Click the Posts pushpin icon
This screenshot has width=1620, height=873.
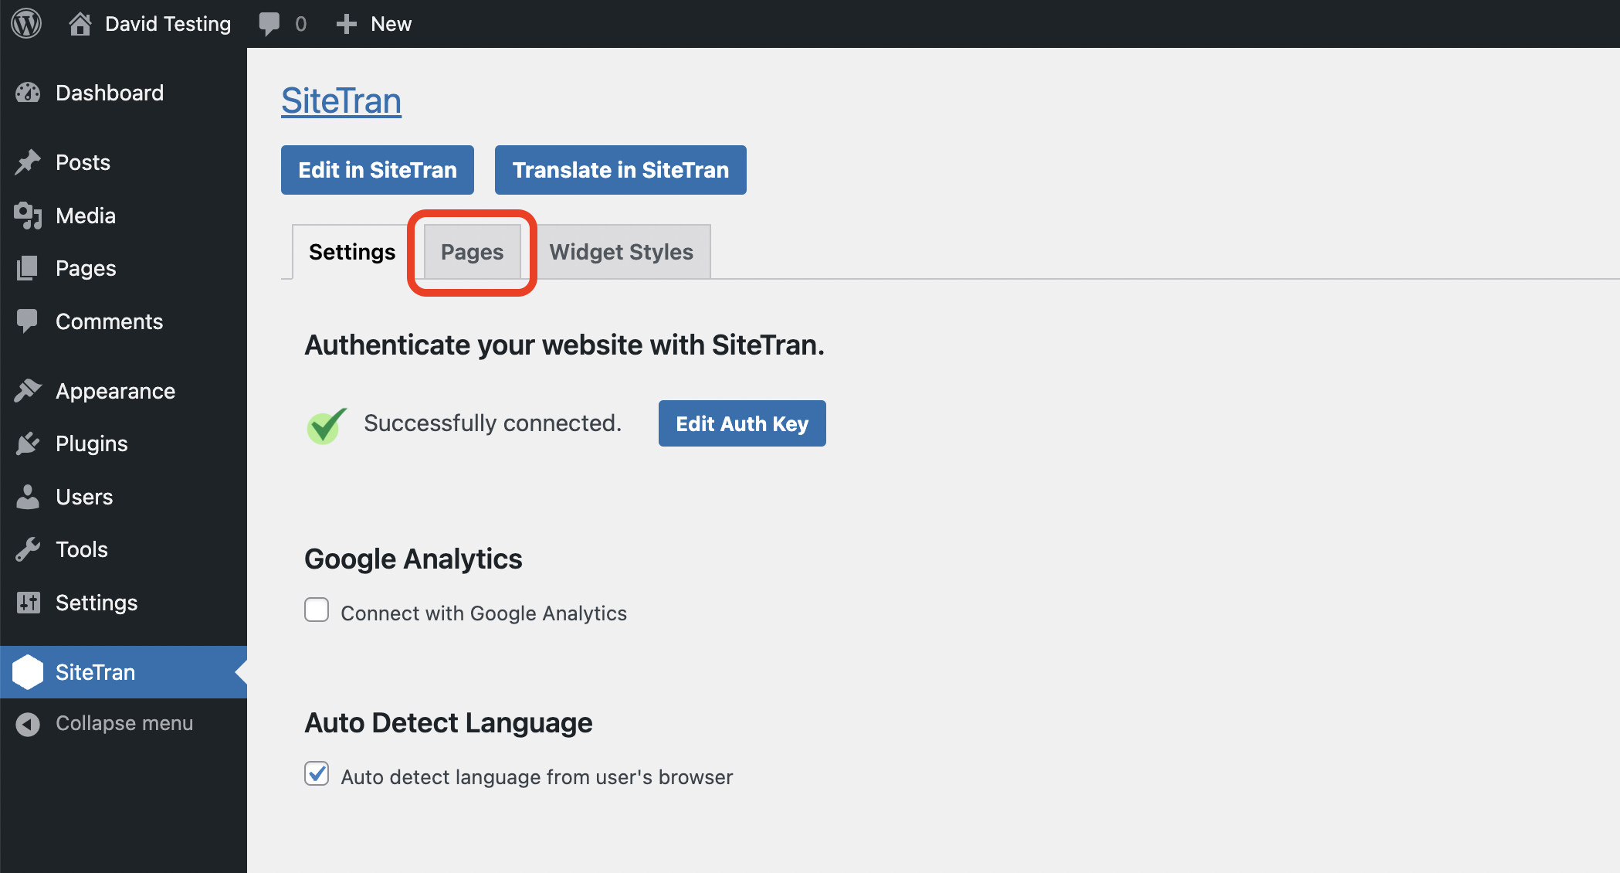[28, 162]
